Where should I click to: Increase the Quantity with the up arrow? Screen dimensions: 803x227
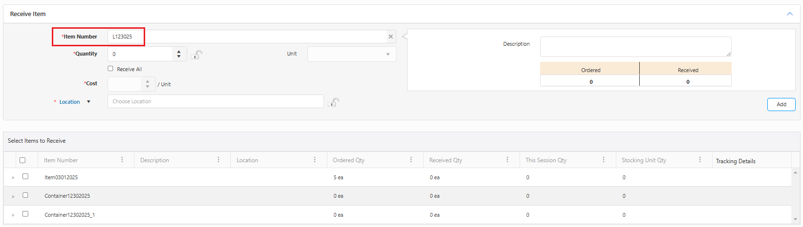point(179,51)
